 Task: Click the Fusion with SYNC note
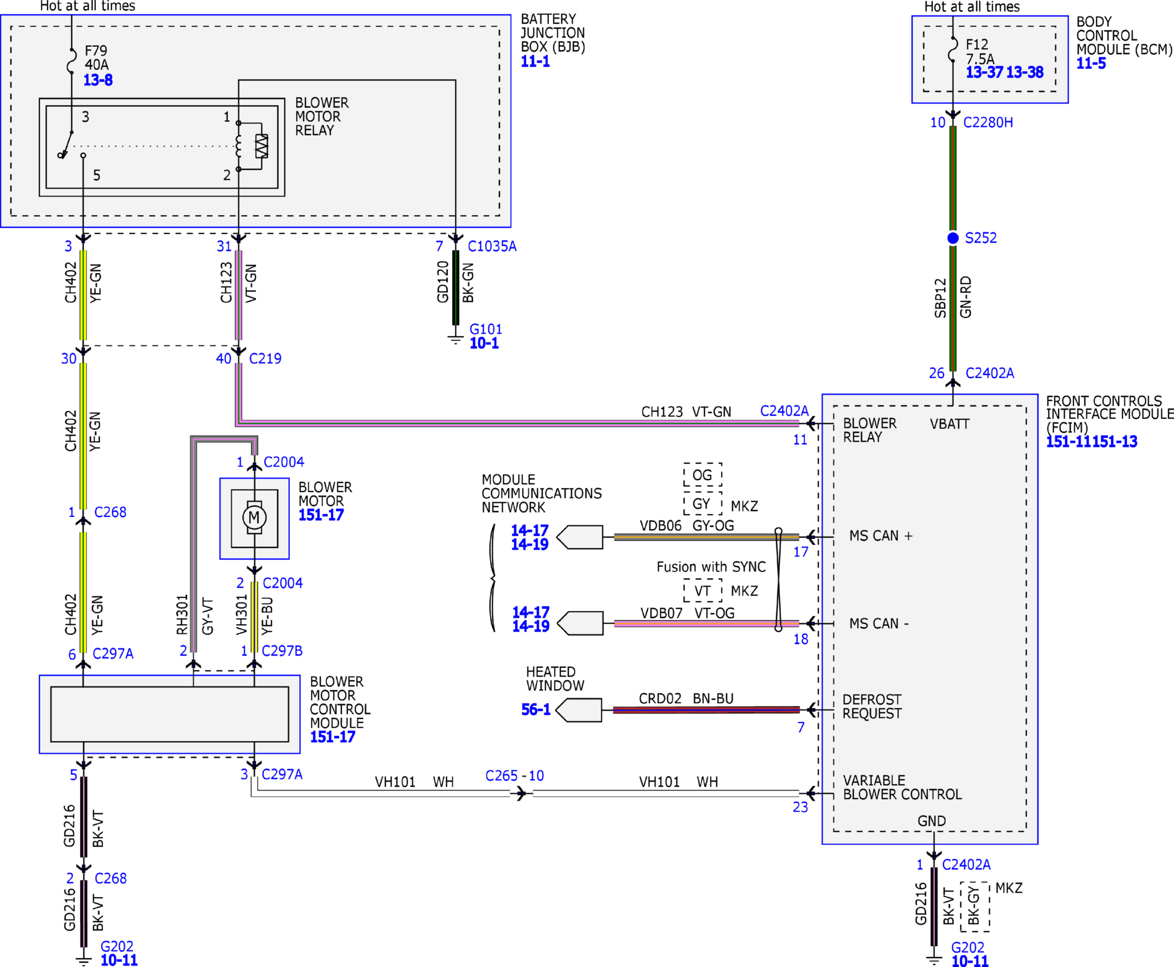[x=711, y=567]
